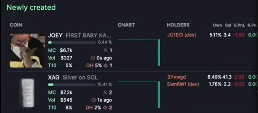Sort holders by U.PnL column
The height and width of the screenshot is (113, 258).
[239, 25]
